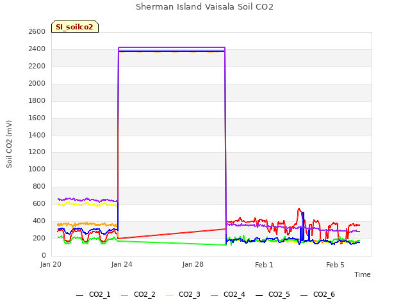This screenshot has height=307, width=410.
Task: Toggle the CO2_5 legend entry
Action: 273,295
